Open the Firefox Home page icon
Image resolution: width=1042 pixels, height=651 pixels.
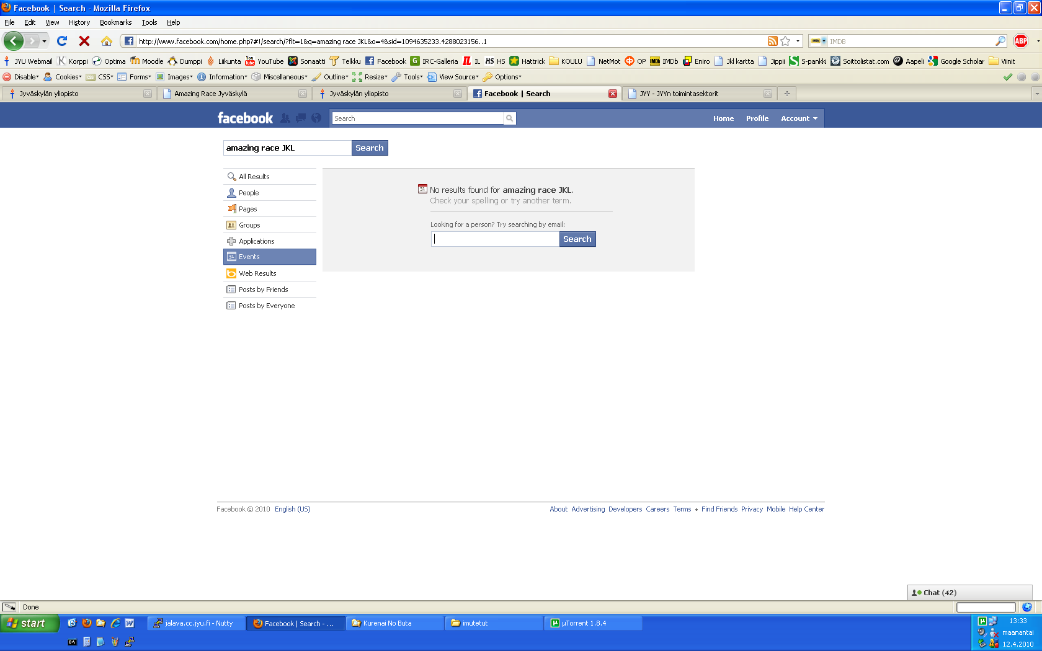point(107,41)
